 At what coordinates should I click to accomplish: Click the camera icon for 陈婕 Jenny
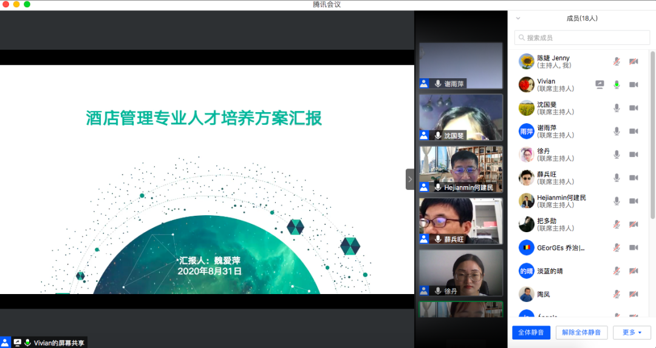tap(634, 61)
